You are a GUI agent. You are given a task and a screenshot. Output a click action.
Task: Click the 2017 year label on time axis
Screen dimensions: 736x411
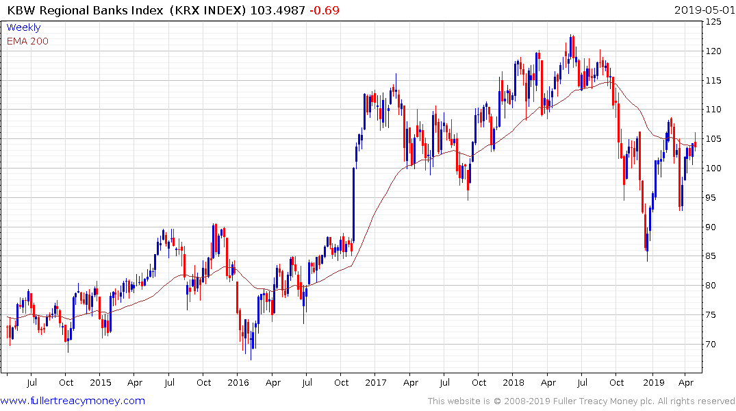coord(375,382)
